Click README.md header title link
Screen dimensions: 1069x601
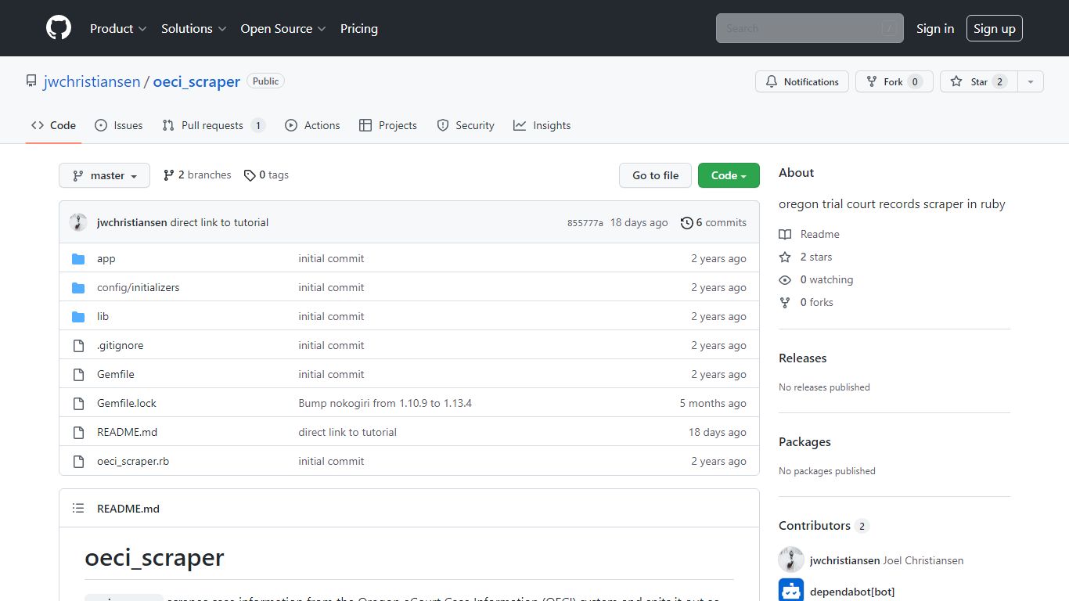pos(128,509)
